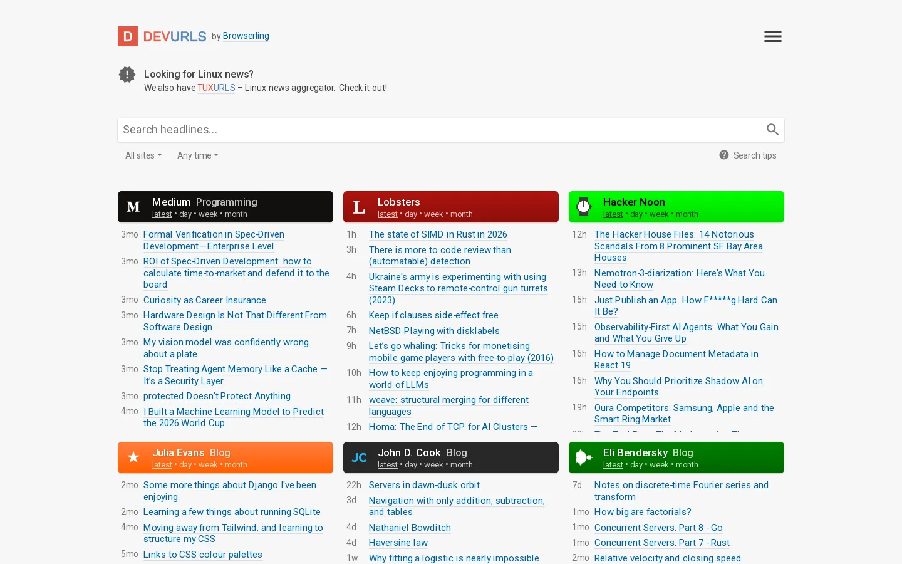Viewport: 902px width, 564px height.
Task: Open 'Learning a few things about running SQLite'
Action: pyautogui.click(x=232, y=512)
